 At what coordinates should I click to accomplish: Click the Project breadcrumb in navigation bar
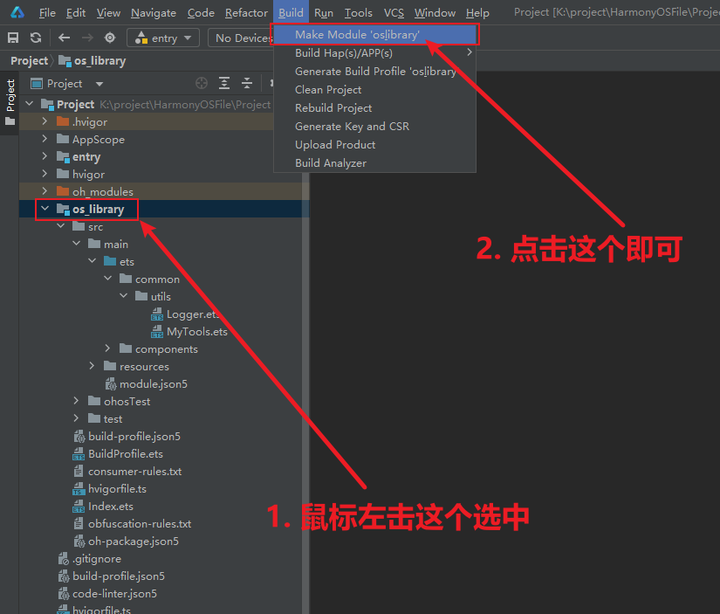[x=29, y=60]
